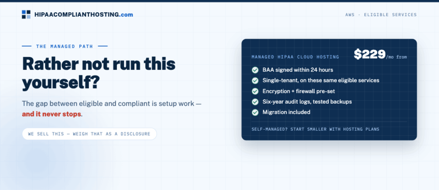
Task: Click the HIPAACOMPLIANTHOSTING.com square logo icon
Action: (26, 15)
